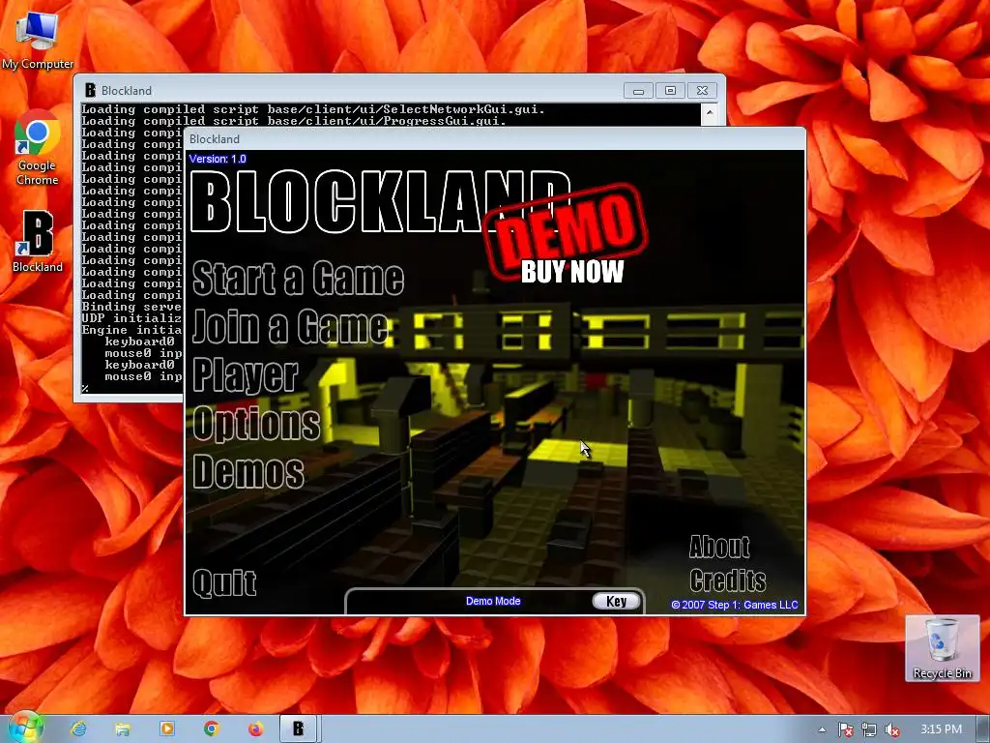This screenshot has width=990, height=743.
Task: Click the Demo Mode status text
Action: pos(493,601)
